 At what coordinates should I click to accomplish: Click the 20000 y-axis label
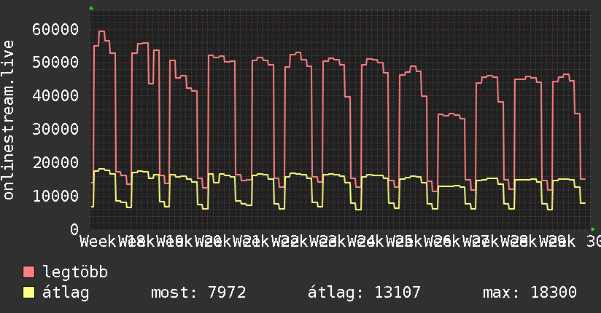55,162
